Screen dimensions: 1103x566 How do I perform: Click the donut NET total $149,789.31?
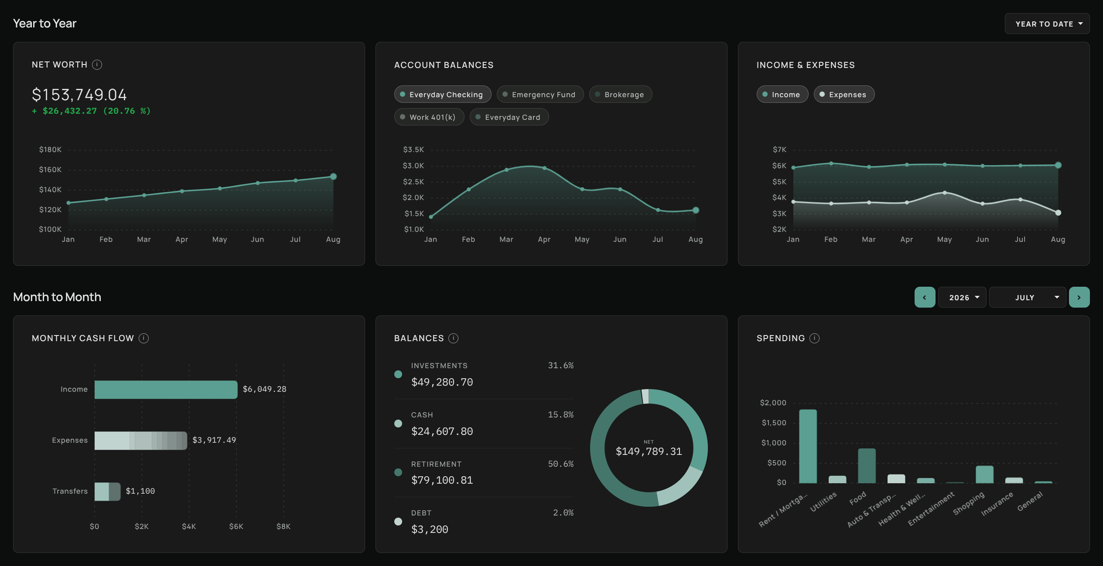click(649, 451)
